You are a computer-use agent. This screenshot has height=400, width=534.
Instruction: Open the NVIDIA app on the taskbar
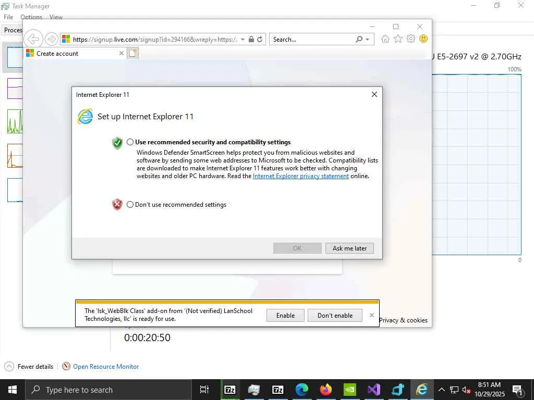(350, 390)
